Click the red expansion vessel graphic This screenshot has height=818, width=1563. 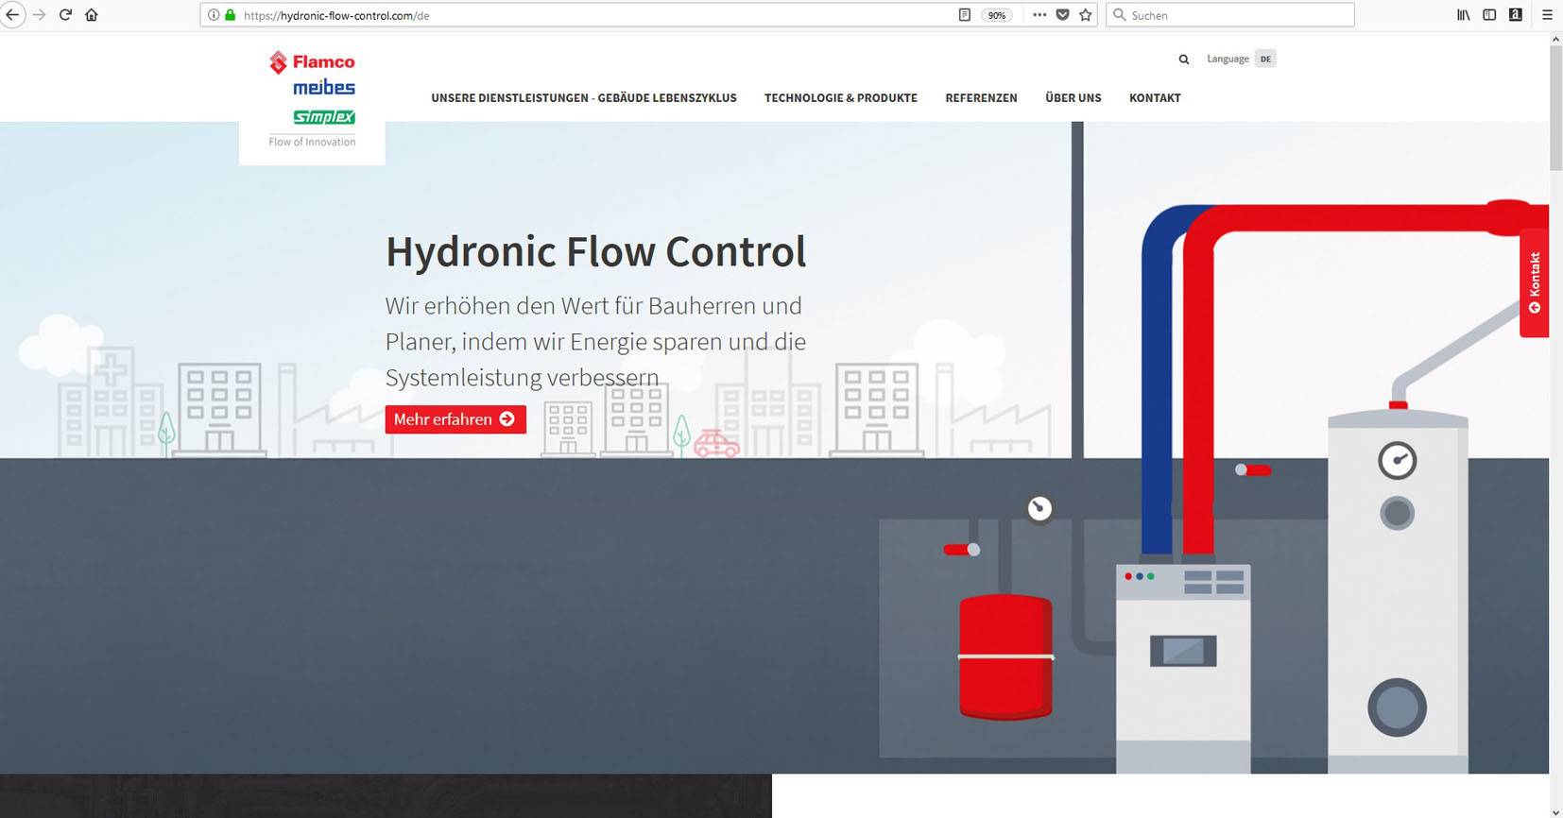[x=1005, y=656]
